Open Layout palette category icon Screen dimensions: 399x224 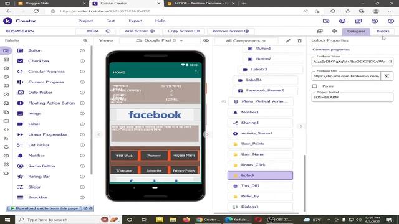coord(6,60)
